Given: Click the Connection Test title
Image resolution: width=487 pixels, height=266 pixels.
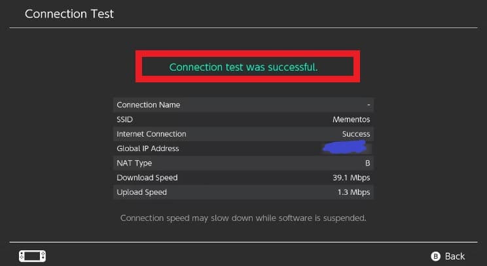Looking at the screenshot, I should 69,14.
